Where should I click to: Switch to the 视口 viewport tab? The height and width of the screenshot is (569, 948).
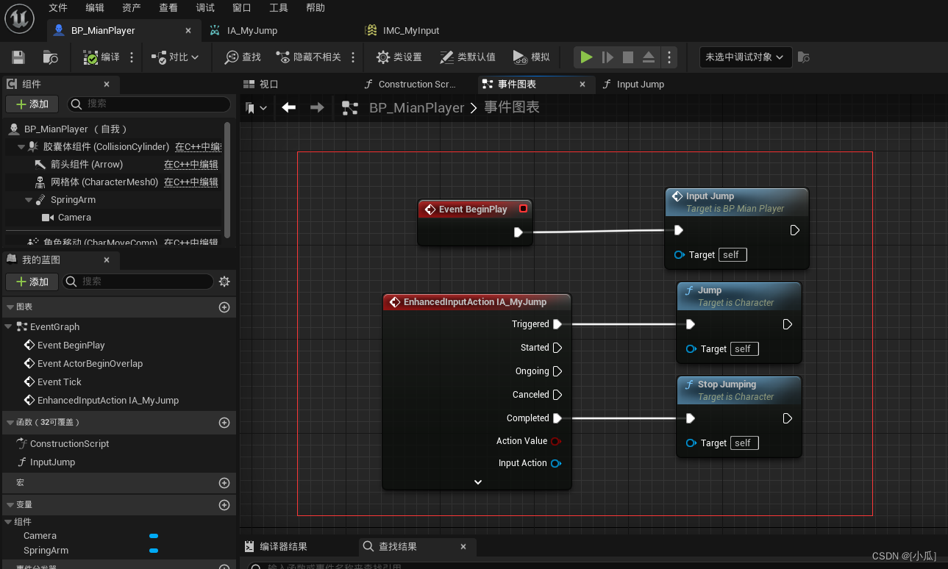click(x=268, y=84)
